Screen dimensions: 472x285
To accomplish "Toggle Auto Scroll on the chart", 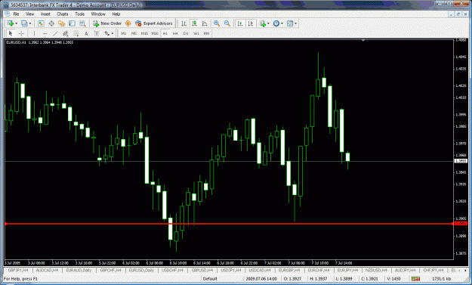I will coord(240,23).
